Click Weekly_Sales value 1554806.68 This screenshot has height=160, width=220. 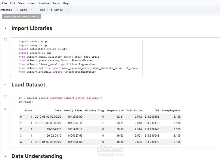click(75, 142)
